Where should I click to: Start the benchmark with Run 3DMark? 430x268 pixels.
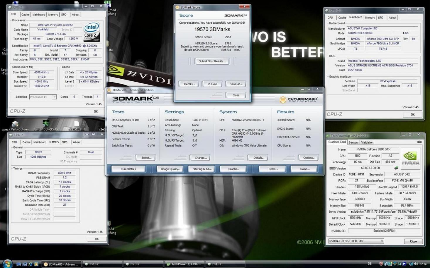pyautogui.click(x=128, y=169)
